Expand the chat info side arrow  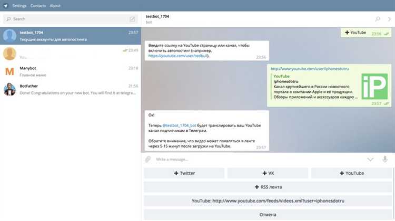pos(389,19)
